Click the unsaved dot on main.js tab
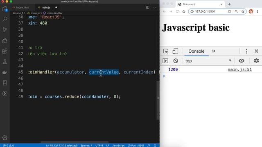This screenshot has width=262, height=147. coord(56,7)
